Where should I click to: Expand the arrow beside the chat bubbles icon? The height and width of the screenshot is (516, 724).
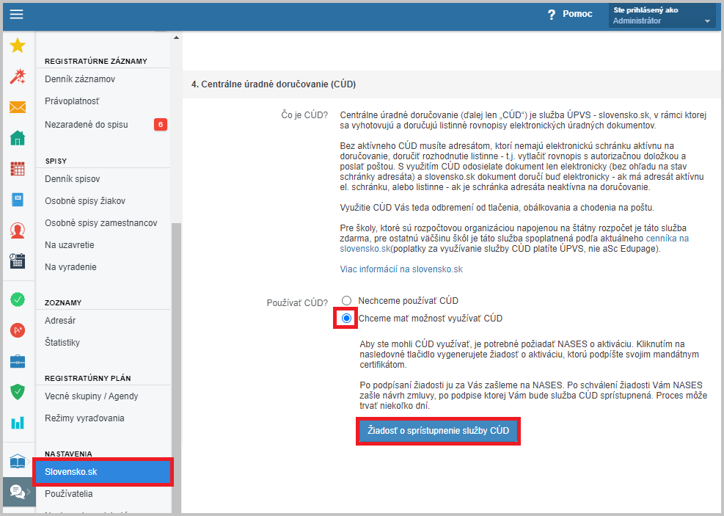(x=29, y=492)
